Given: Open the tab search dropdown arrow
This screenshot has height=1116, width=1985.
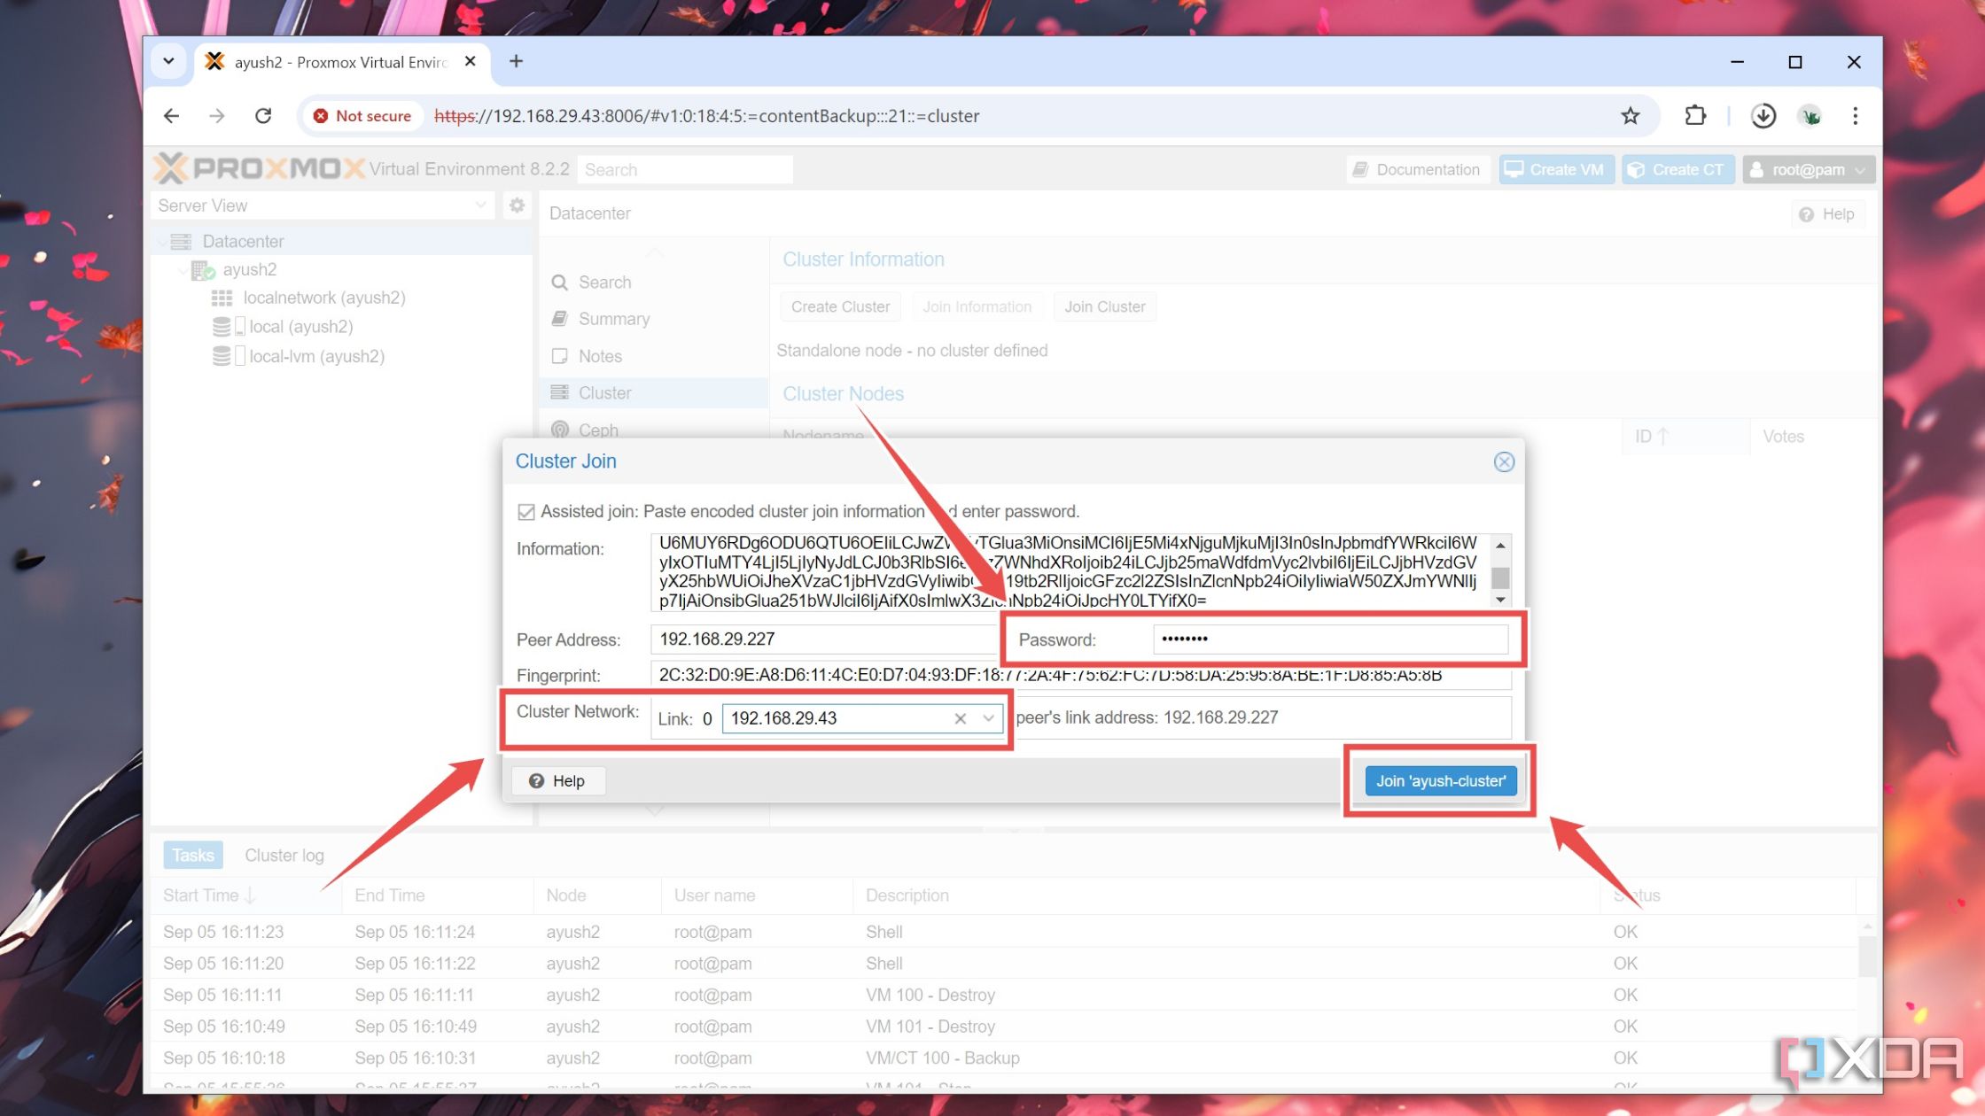Looking at the screenshot, I should click(x=168, y=61).
